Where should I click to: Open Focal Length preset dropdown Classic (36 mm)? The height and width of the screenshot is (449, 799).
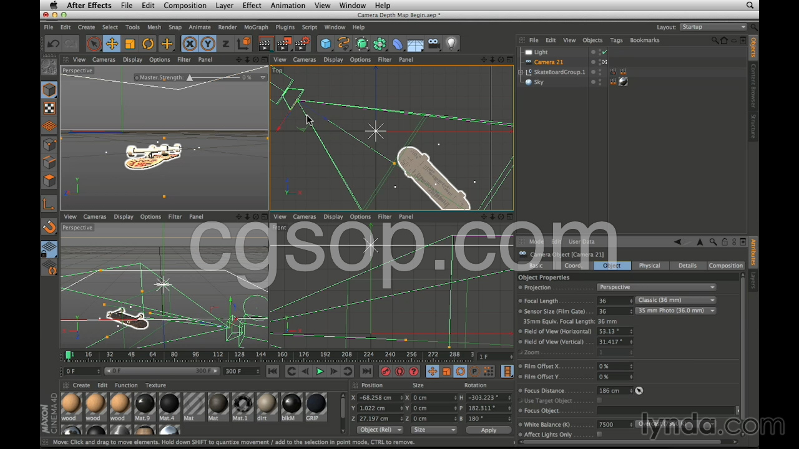tap(676, 301)
